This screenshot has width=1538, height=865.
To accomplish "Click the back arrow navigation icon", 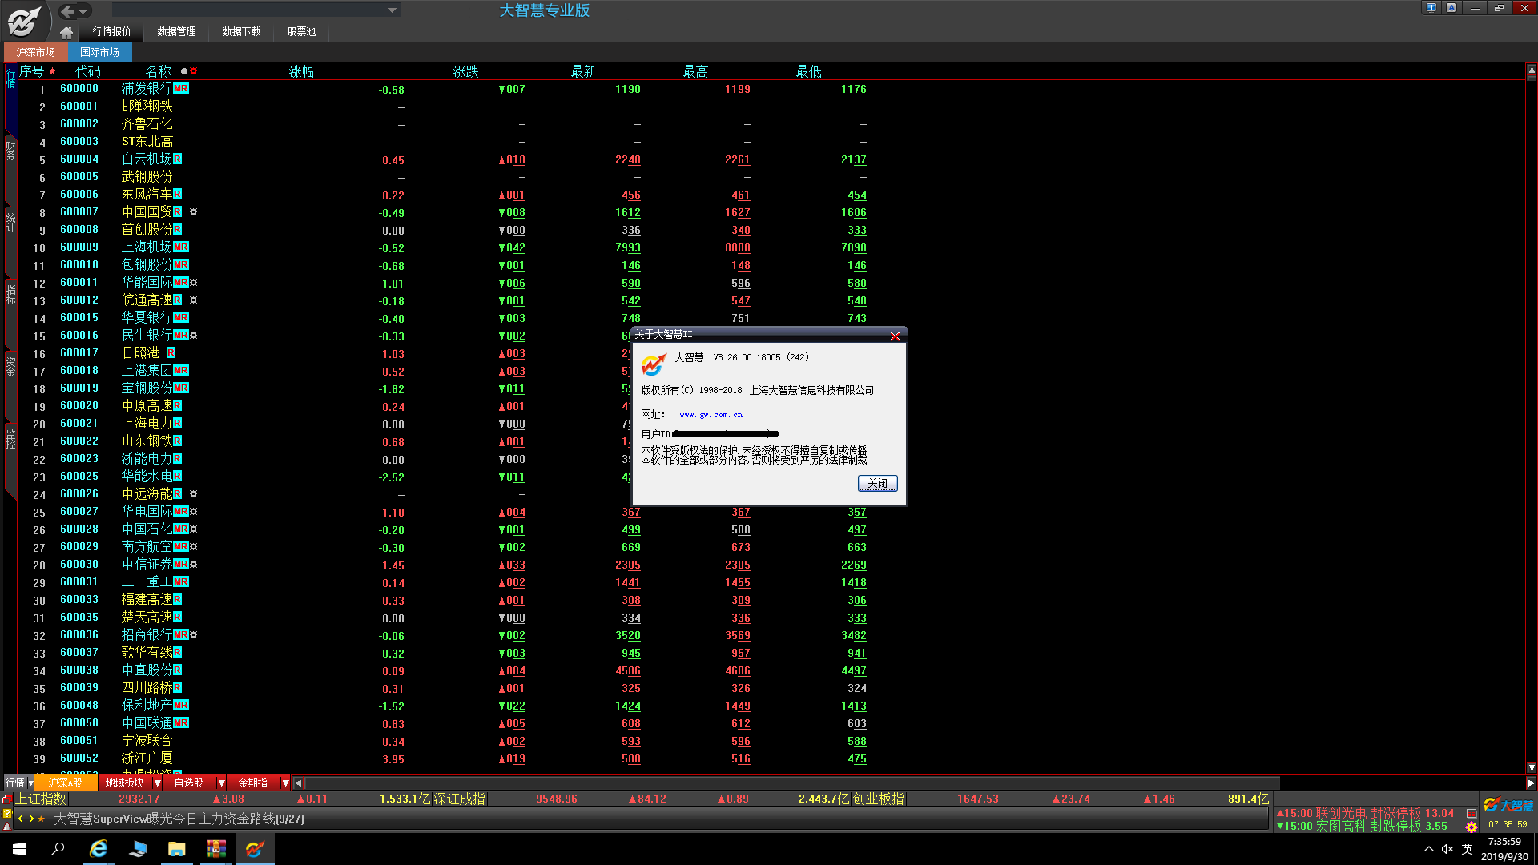I will pyautogui.click(x=68, y=11).
